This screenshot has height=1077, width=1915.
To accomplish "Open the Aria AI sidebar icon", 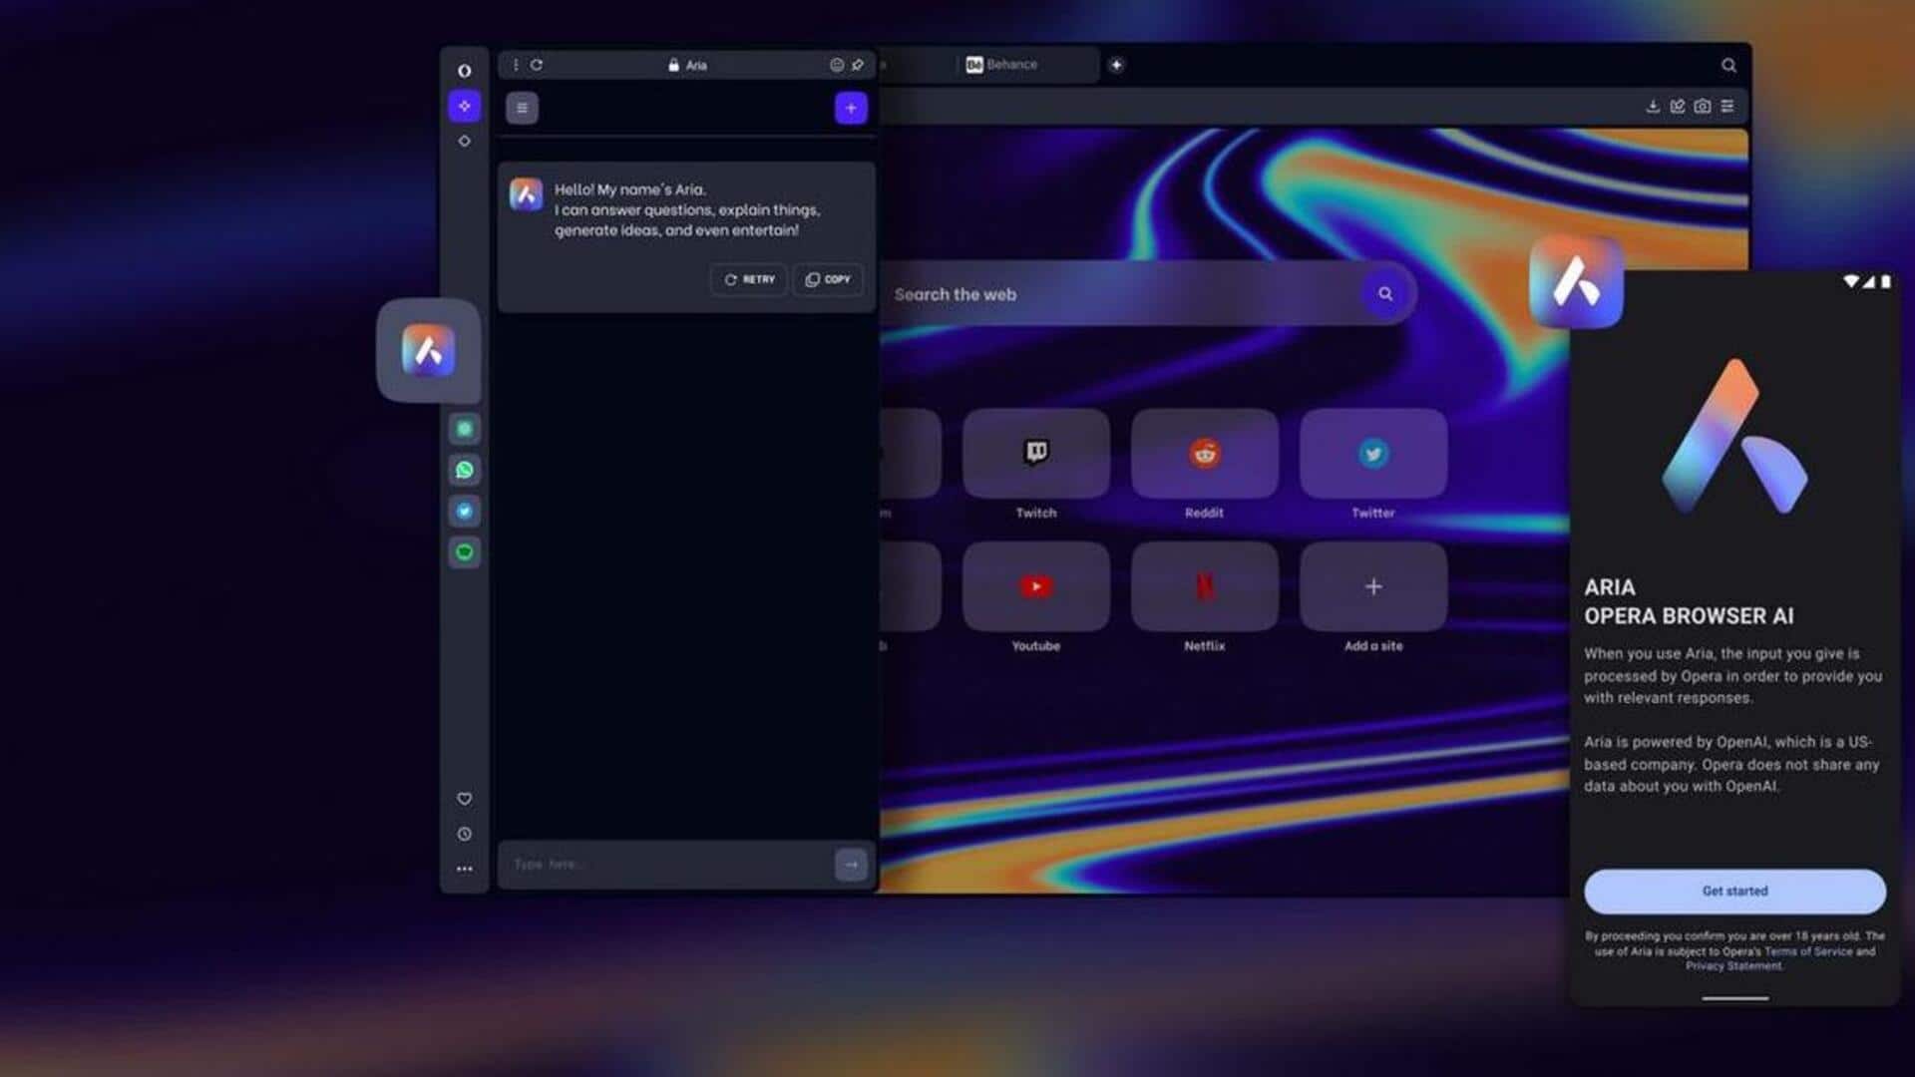I will (464, 106).
